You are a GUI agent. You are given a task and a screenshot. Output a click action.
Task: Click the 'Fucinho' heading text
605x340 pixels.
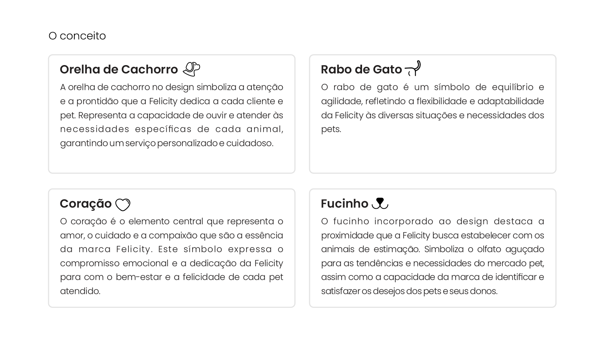coord(344,204)
